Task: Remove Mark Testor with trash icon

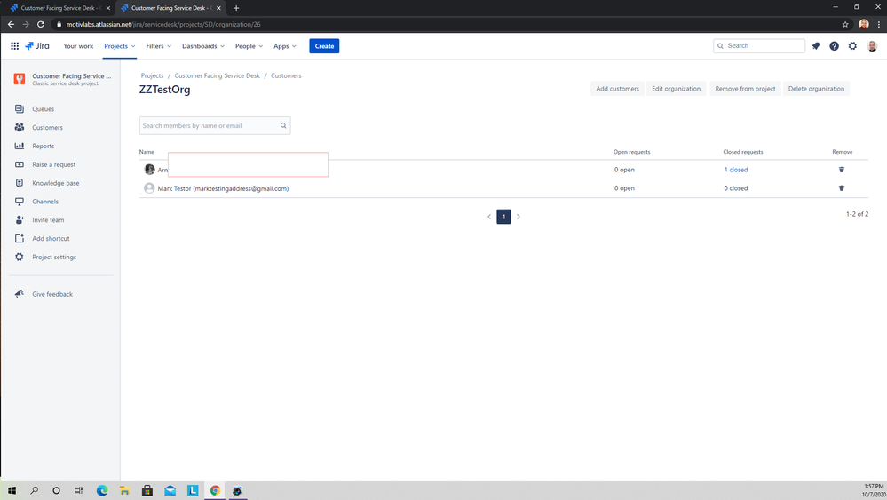Action: (841, 188)
